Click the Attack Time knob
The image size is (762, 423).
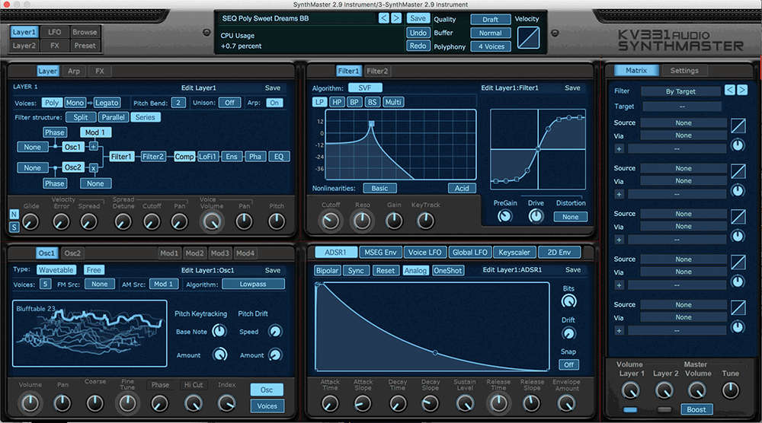330,403
